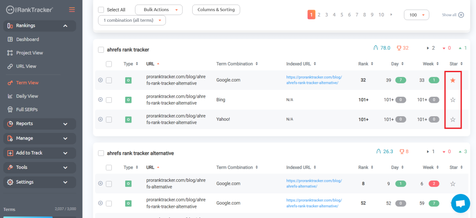This screenshot has height=218, width=476.
Task: Click the orange hamburger menu icon
Action: (x=72, y=10)
